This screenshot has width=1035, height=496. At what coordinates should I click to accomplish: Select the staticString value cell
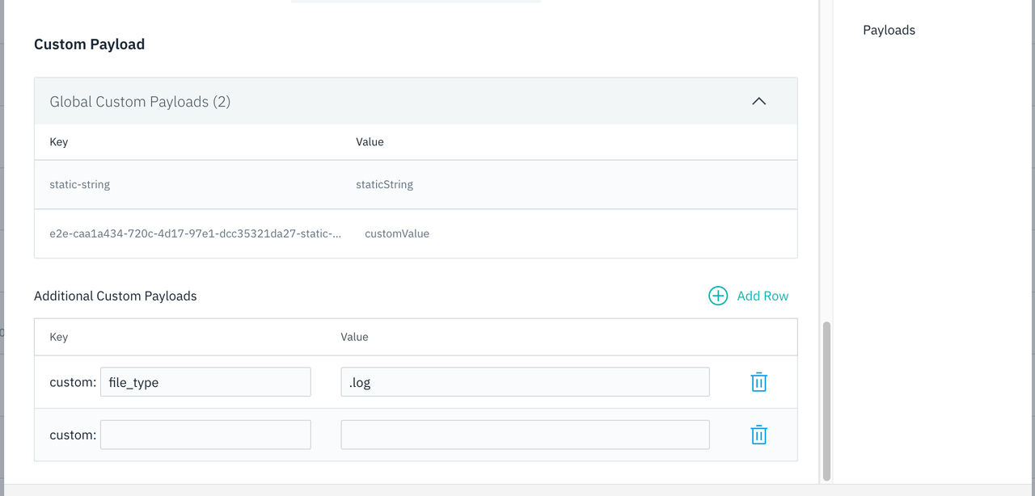point(384,184)
